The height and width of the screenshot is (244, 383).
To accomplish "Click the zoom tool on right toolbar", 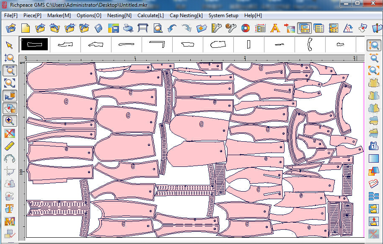I will [x=373, y=45].
